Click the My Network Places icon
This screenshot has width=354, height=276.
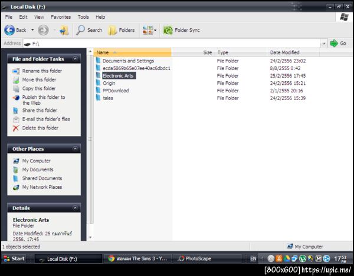point(16,187)
